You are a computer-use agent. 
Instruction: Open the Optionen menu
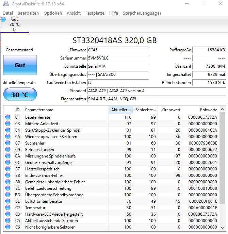[53, 13]
